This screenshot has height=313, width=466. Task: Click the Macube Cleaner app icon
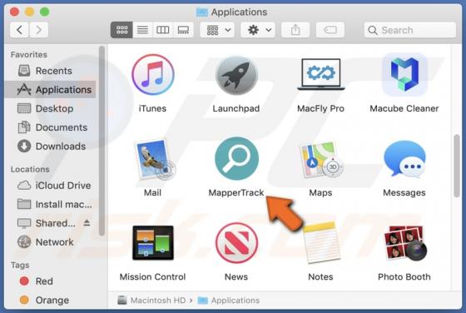click(404, 74)
